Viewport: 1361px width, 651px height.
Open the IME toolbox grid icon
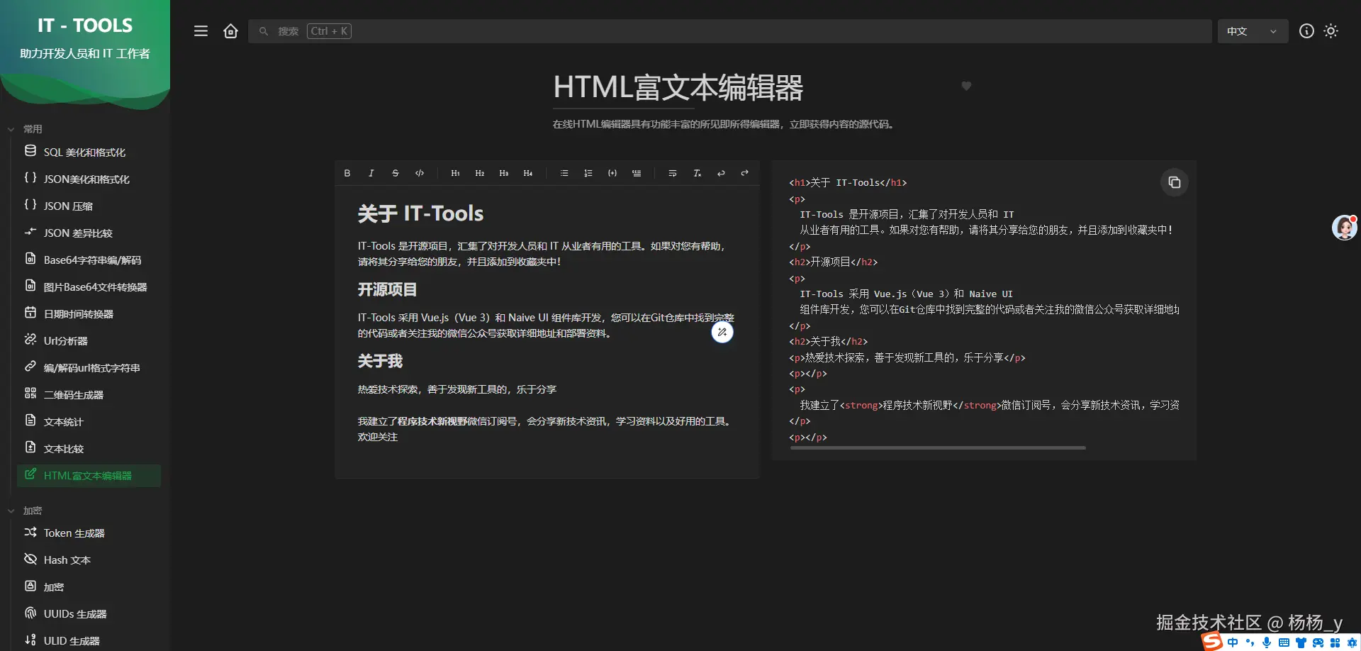pyautogui.click(x=1335, y=642)
